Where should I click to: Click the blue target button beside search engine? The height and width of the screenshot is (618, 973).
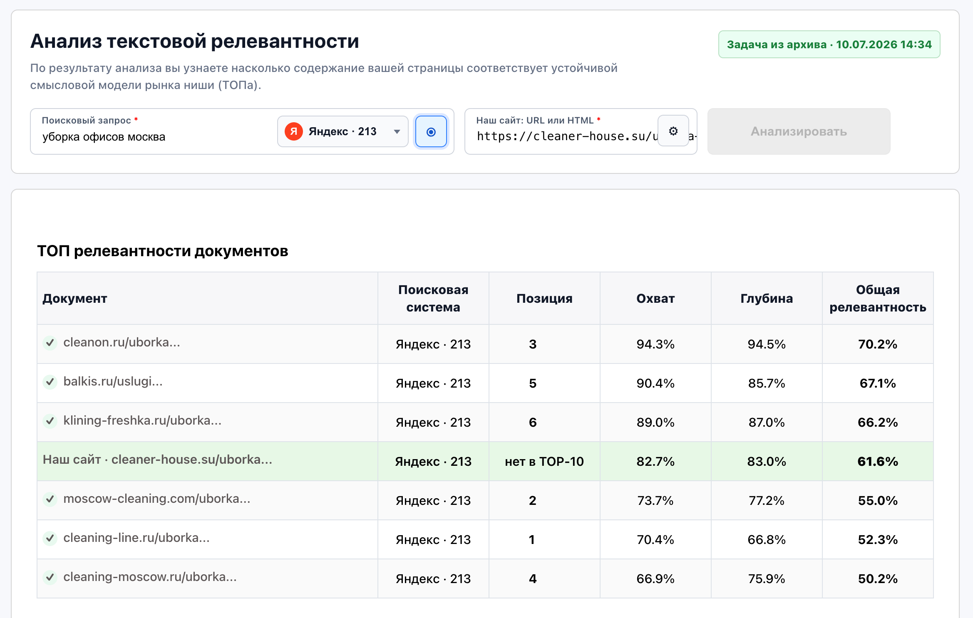[x=431, y=132]
